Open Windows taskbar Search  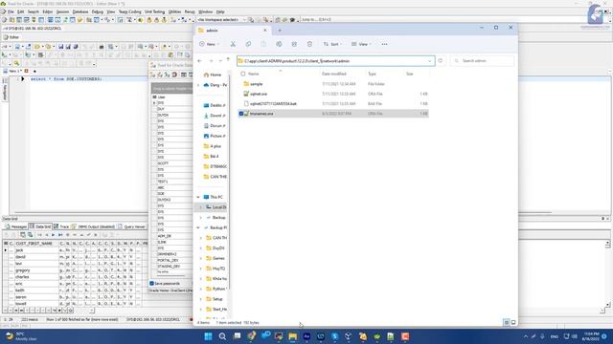pos(222,336)
